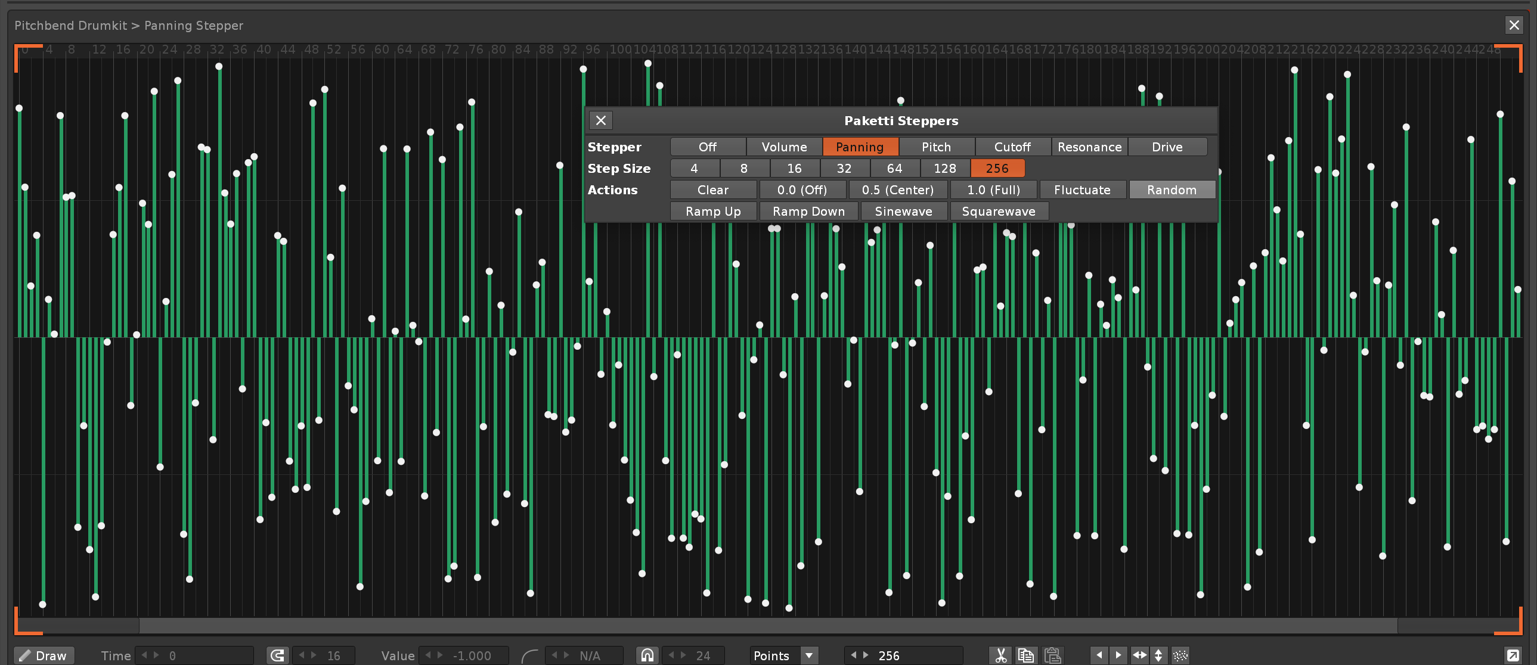Click the shift envelope left arrow
The height and width of the screenshot is (665, 1537).
tap(1099, 655)
